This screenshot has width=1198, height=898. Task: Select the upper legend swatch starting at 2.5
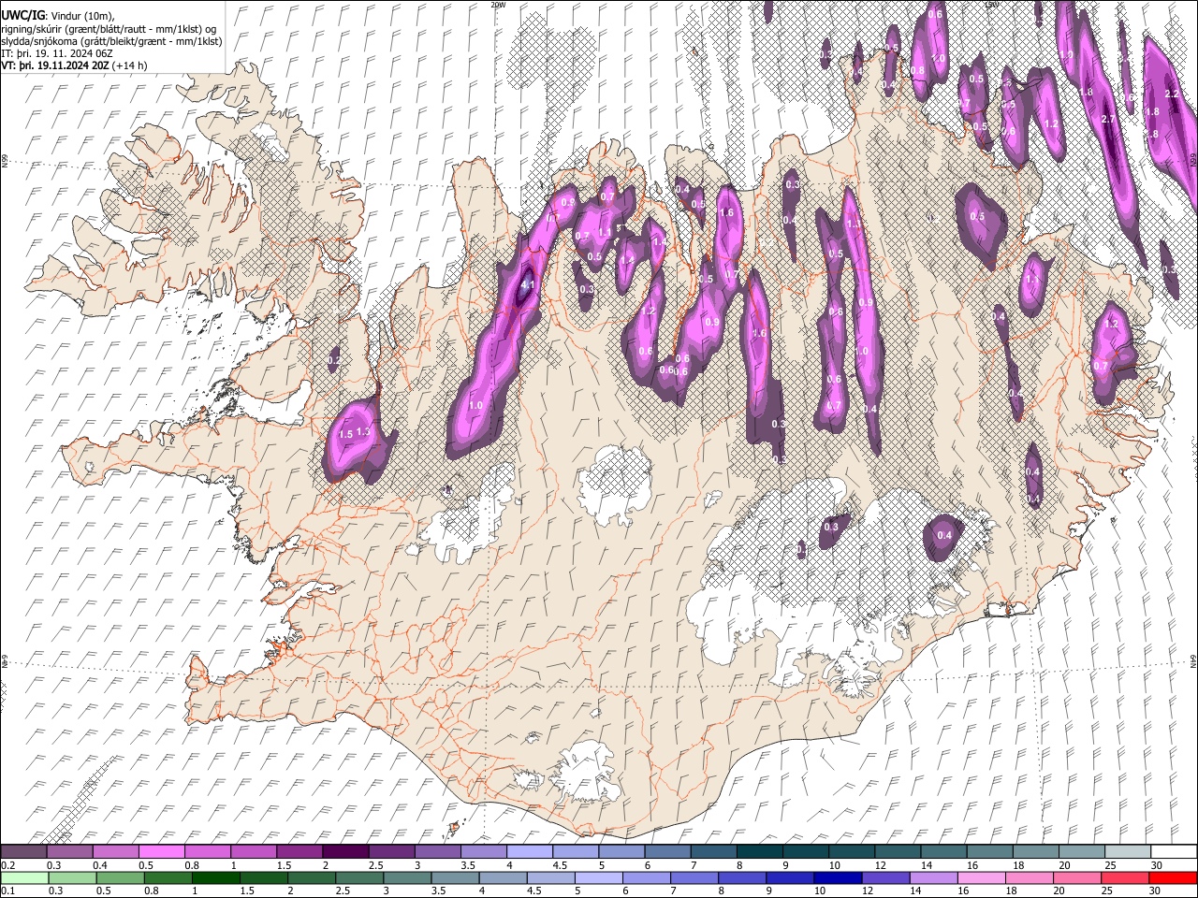point(390,852)
